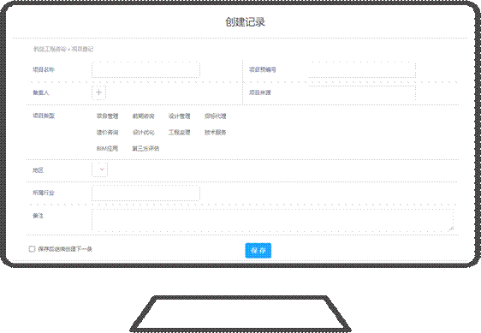Viewport: 481px width, 333px height.
Task: Pick the 设计优化 project type option
Action: tap(143, 133)
